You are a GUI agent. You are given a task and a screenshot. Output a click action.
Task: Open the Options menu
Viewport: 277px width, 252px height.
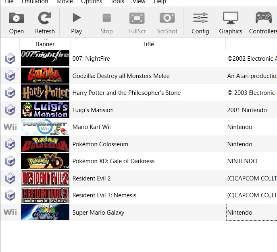(92, 2)
